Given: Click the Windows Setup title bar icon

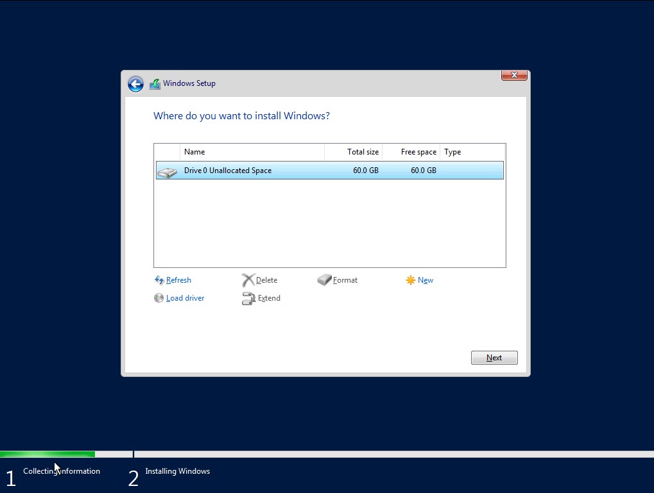Looking at the screenshot, I should coord(154,83).
